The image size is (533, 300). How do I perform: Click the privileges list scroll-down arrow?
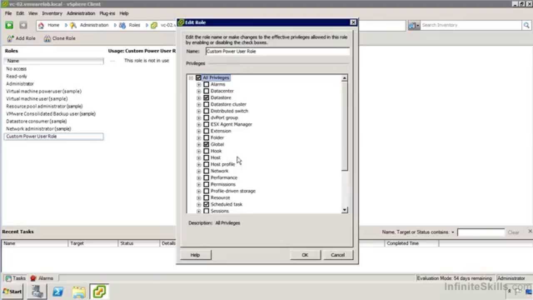pyautogui.click(x=344, y=210)
